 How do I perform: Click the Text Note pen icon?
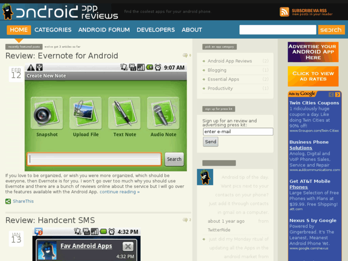coord(124,113)
